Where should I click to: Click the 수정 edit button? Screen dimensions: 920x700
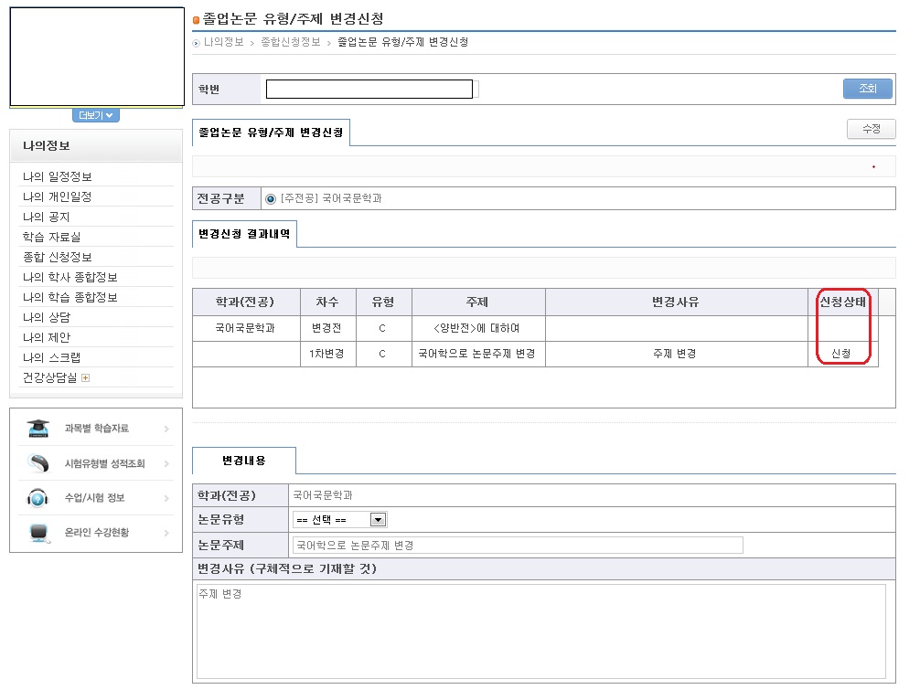871,129
